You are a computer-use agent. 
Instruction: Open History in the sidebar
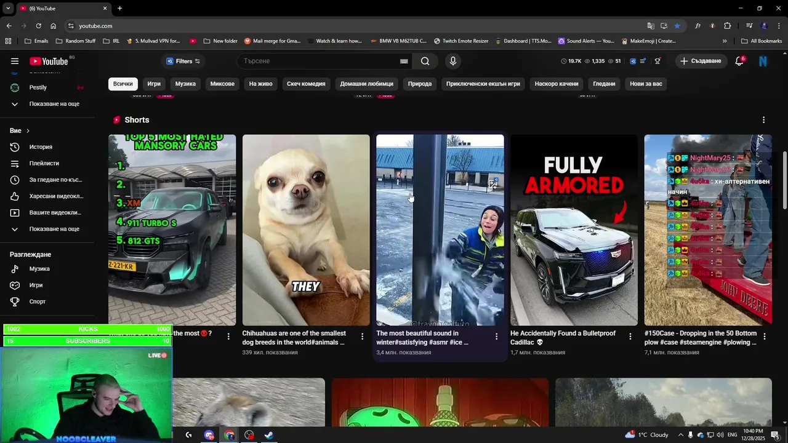pyautogui.click(x=48, y=147)
